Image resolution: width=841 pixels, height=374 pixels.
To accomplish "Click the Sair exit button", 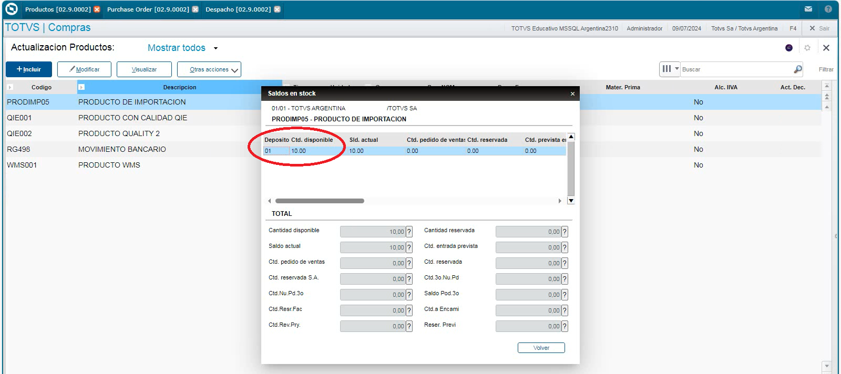I will (x=819, y=28).
